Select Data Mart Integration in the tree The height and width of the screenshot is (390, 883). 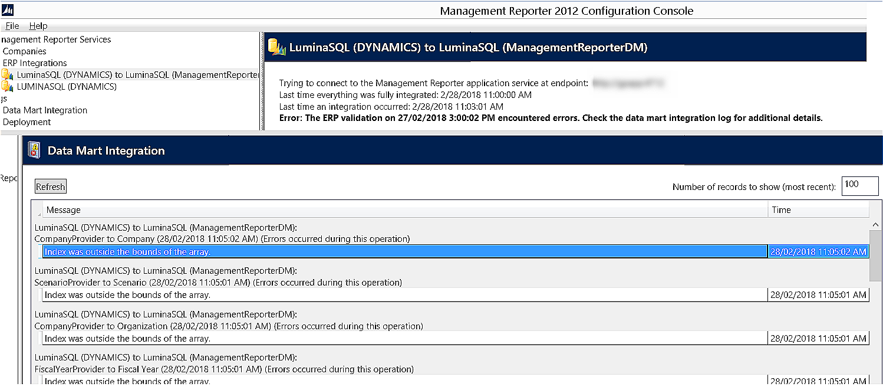click(x=45, y=110)
